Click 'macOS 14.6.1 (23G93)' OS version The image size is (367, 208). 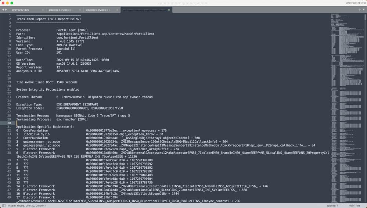coord(74,64)
